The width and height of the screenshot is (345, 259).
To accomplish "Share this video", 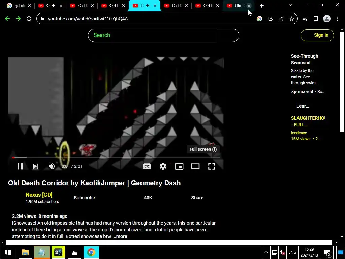I will pyautogui.click(x=197, y=198).
